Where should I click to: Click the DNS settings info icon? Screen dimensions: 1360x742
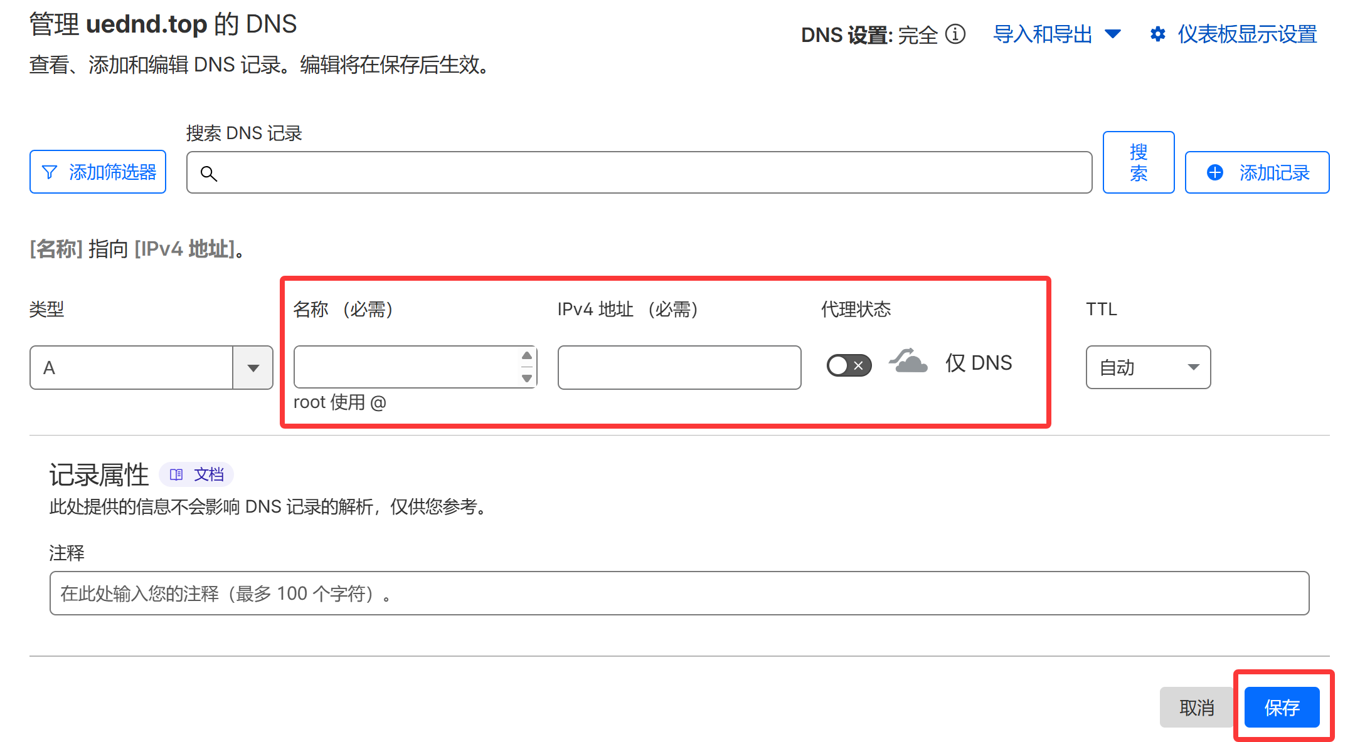[x=955, y=34]
